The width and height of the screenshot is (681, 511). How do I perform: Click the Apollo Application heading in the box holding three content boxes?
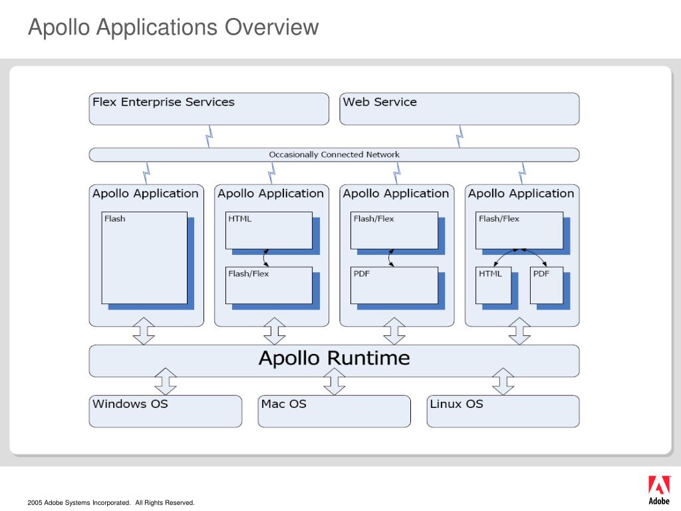click(521, 194)
